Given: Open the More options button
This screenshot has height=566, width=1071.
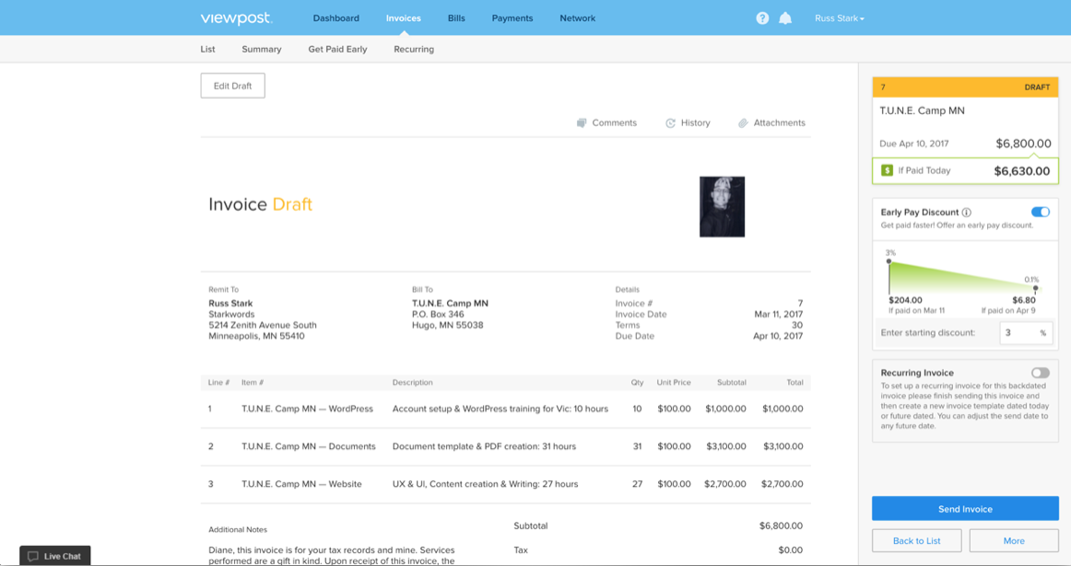Looking at the screenshot, I should (x=1013, y=541).
